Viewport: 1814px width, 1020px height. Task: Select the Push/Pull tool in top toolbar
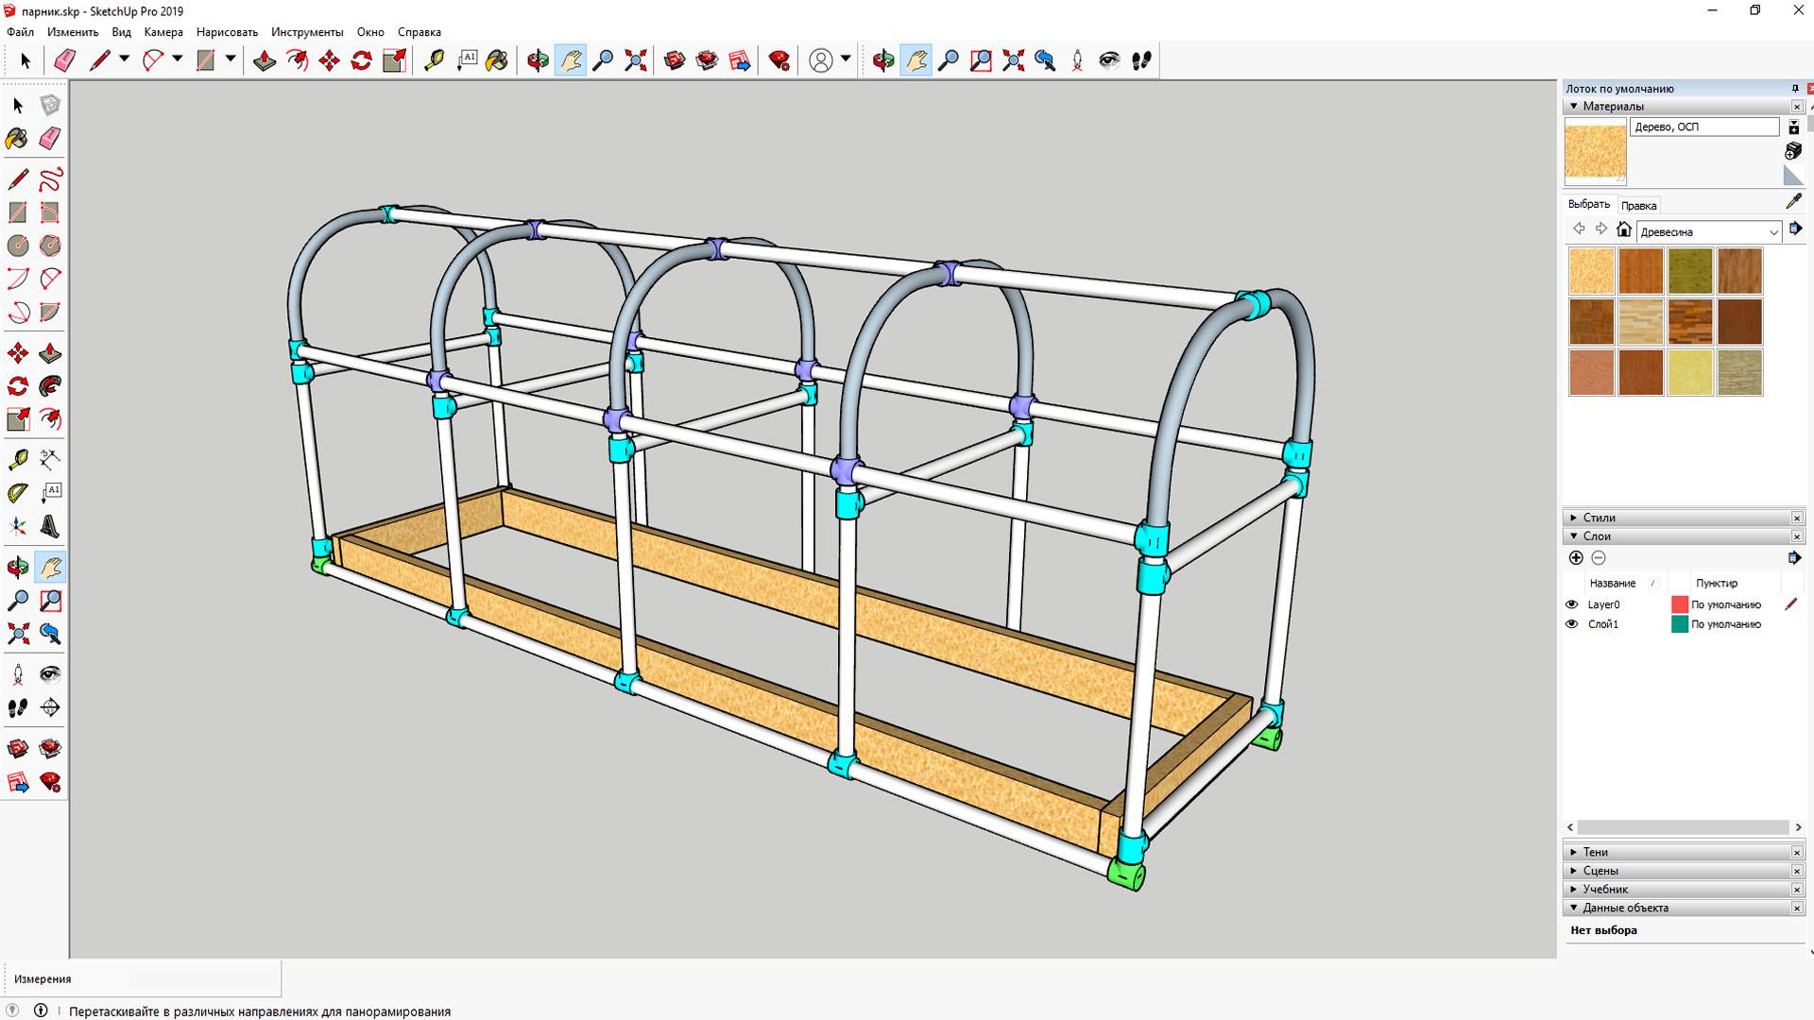[x=265, y=61]
